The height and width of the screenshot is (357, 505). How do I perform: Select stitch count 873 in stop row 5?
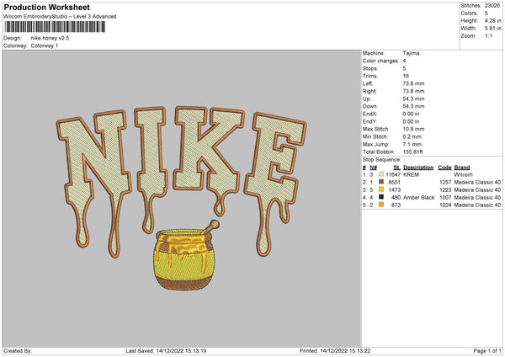(396, 205)
